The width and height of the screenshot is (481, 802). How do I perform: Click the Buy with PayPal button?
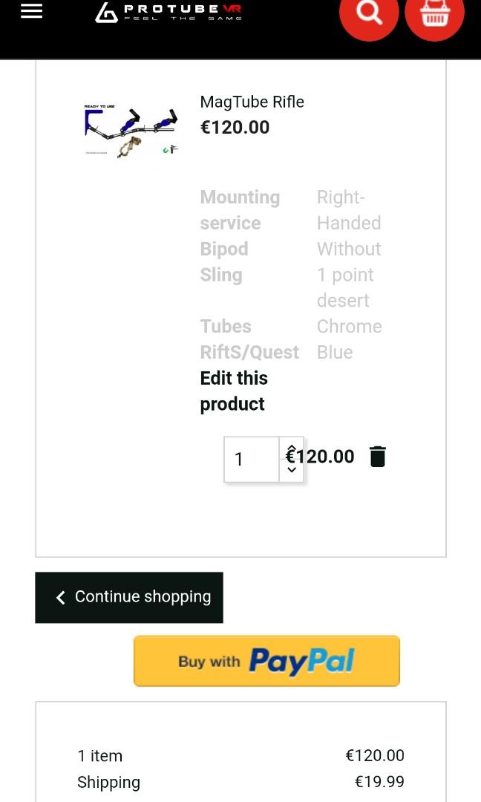266,661
